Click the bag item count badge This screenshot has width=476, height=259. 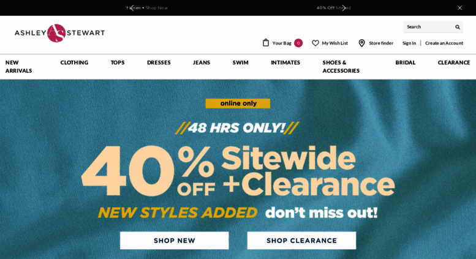pos(298,43)
